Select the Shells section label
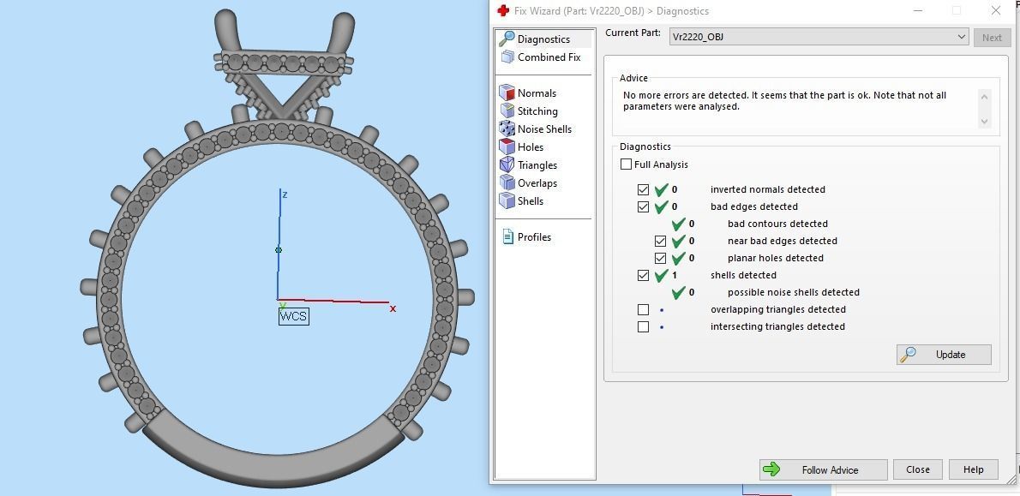Image resolution: width=1020 pixels, height=496 pixels. (x=531, y=200)
